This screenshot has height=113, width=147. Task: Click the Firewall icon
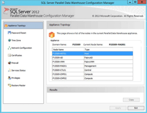(9, 63)
